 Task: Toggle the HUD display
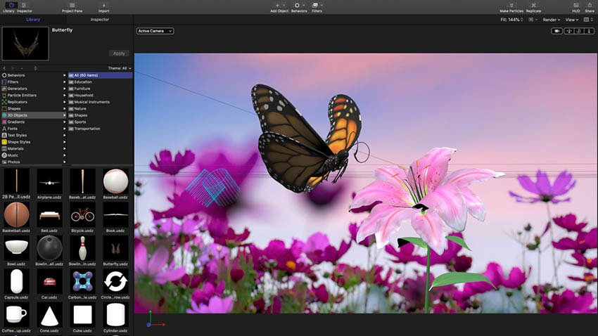click(x=575, y=5)
